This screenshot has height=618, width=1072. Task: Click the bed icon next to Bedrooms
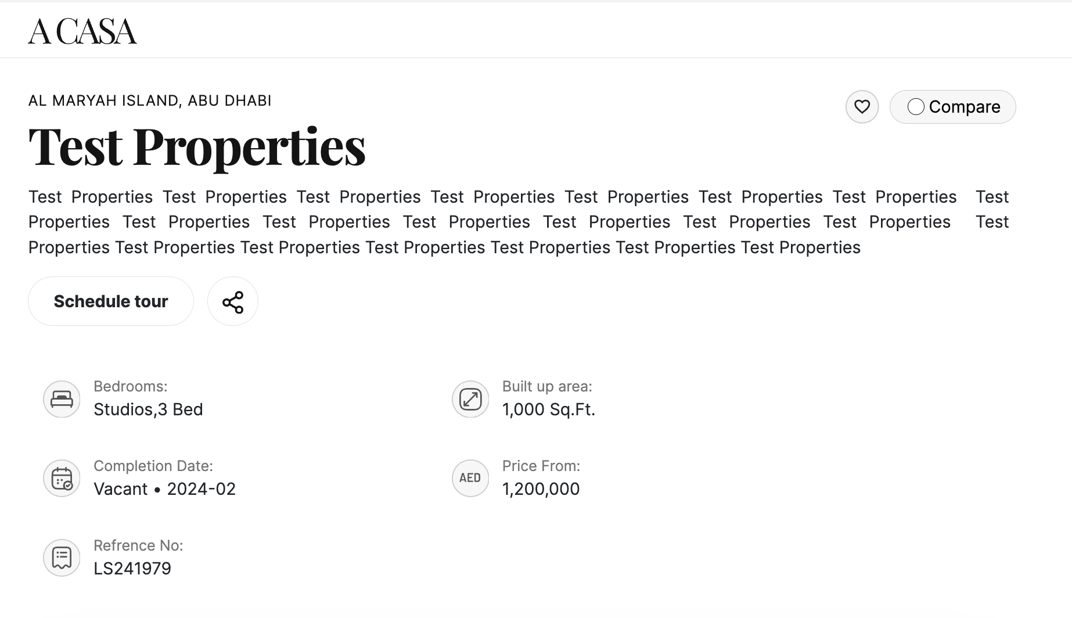[62, 399]
